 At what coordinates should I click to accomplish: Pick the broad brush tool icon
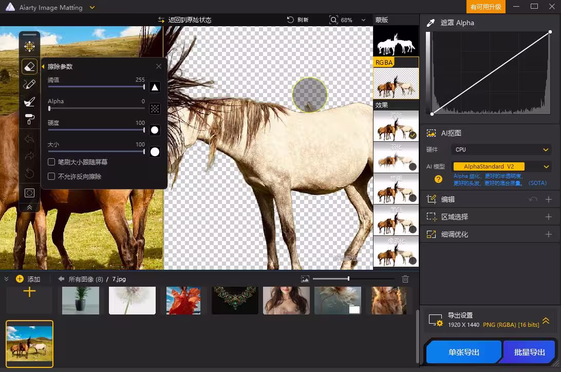coord(29,102)
